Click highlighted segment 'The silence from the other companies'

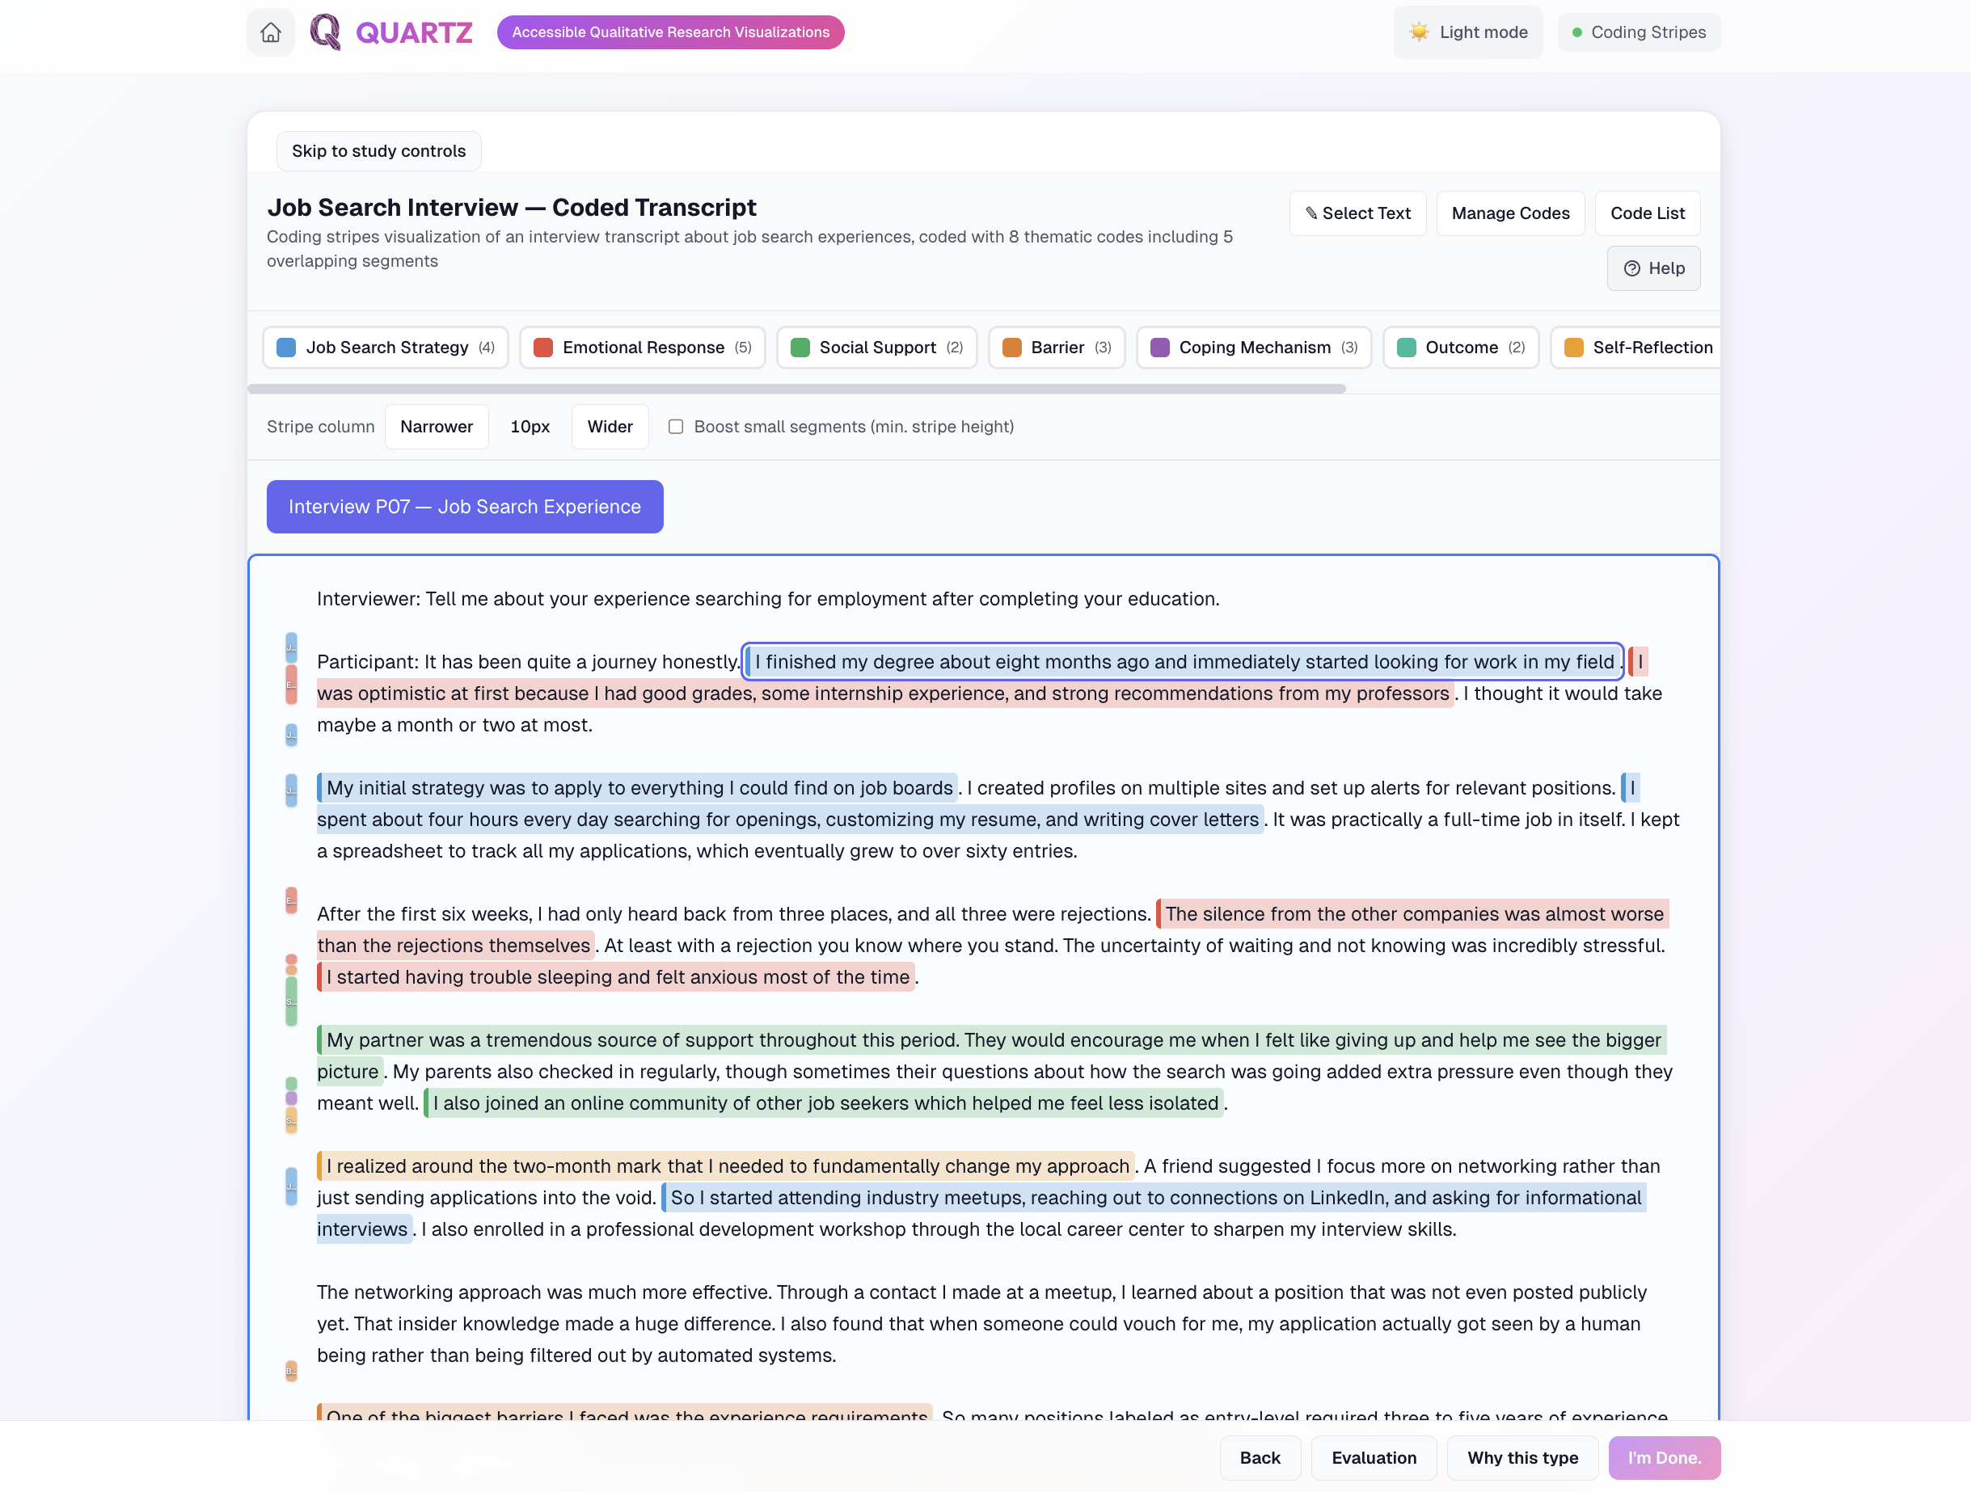(x=1413, y=914)
